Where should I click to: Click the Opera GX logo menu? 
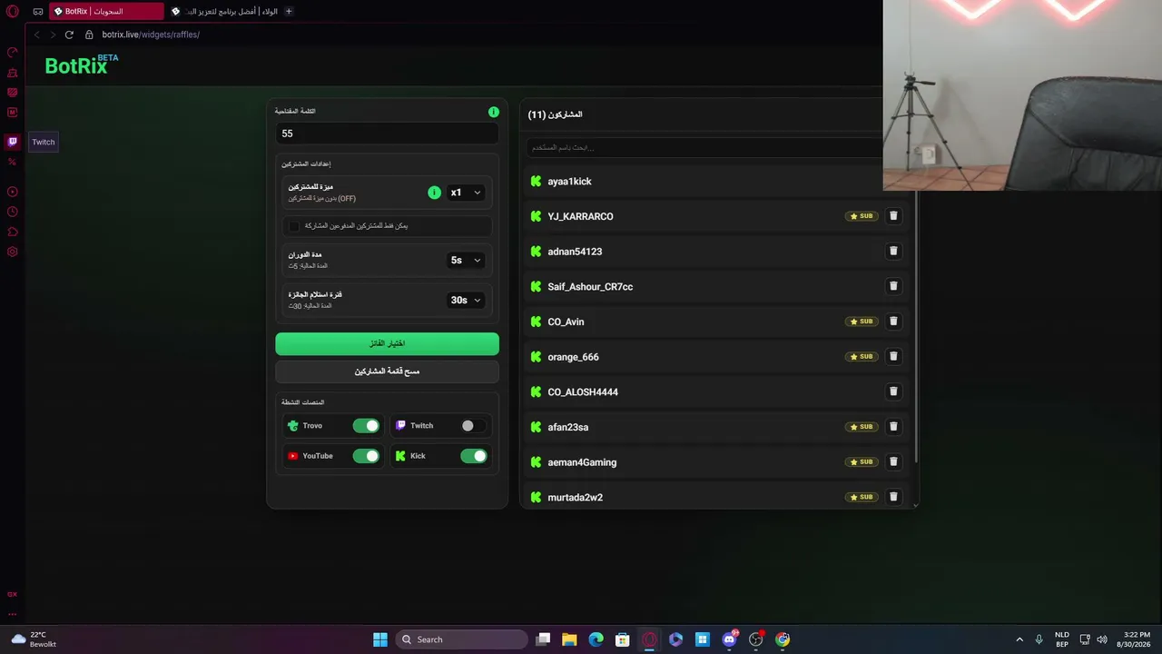tap(13, 11)
